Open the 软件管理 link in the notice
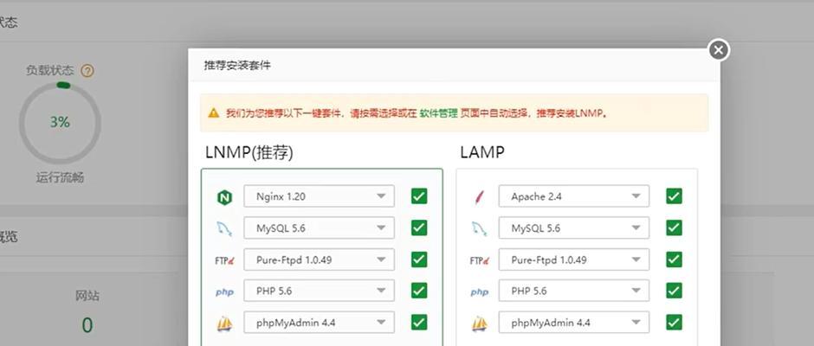This screenshot has height=346, width=814. pyautogui.click(x=439, y=113)
